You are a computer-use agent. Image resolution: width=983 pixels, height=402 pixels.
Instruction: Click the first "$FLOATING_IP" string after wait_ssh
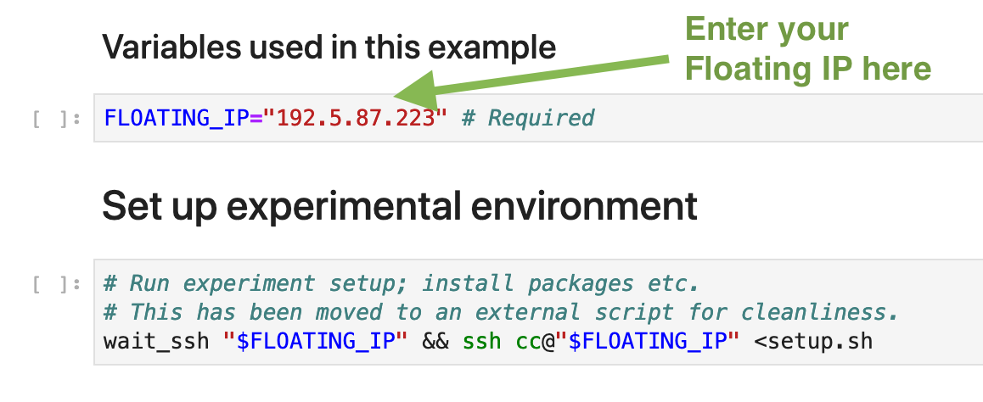point(315,341)
